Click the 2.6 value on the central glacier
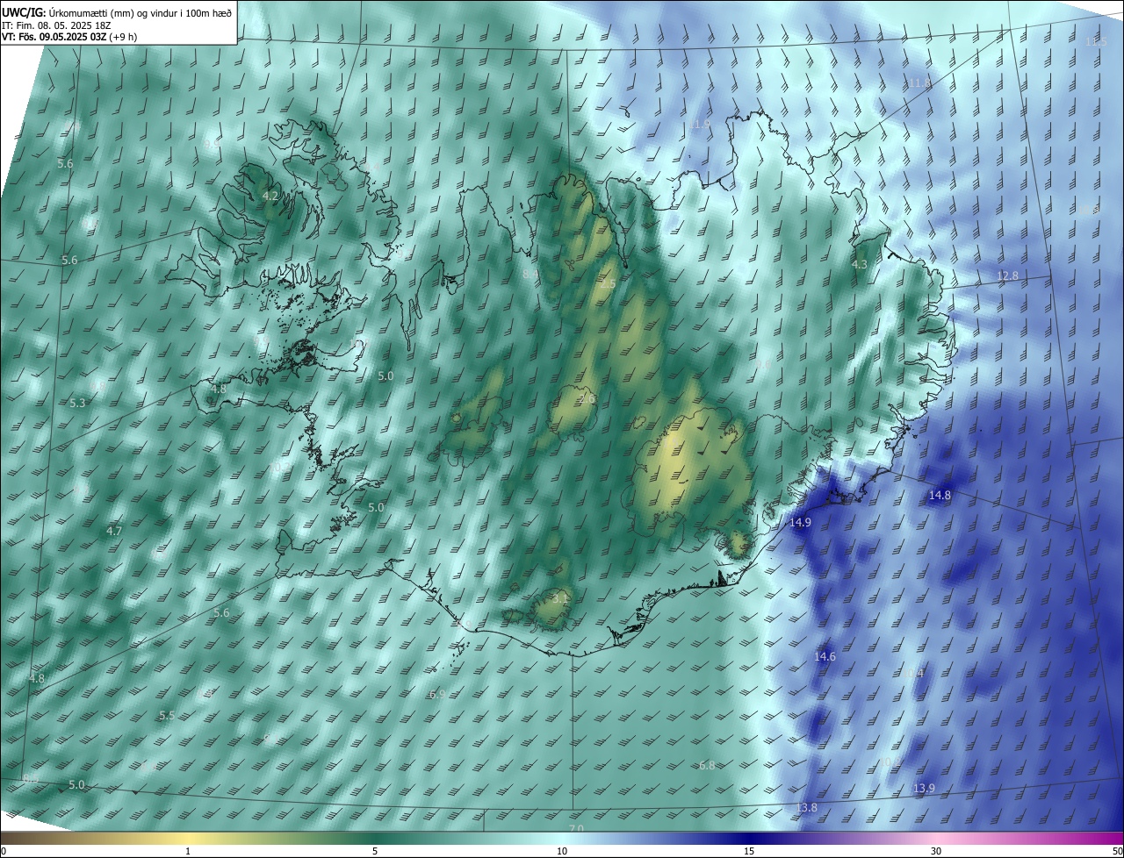The image size is (1124, 858). (x=587, y=399)
